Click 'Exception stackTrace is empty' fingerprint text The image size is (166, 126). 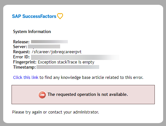66,62
